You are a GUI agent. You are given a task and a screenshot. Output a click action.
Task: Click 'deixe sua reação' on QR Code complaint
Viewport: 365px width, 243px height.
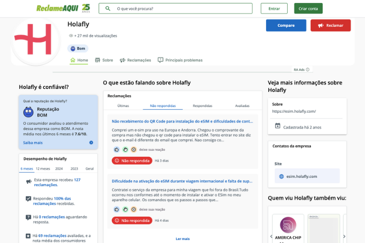(x=152, y=150)
